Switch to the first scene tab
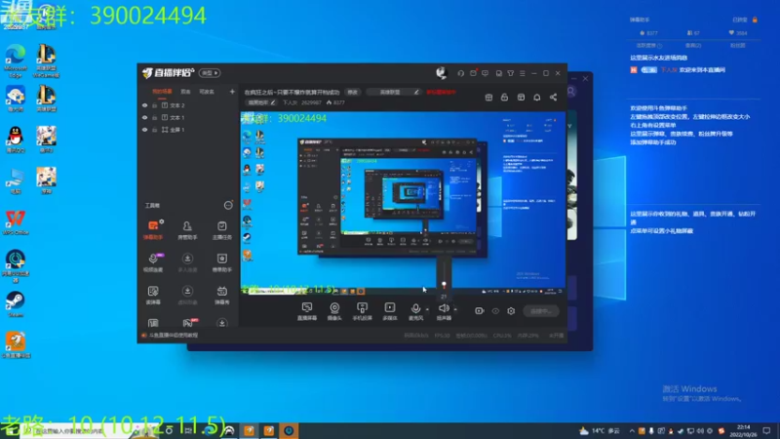 tap(162, 92)
